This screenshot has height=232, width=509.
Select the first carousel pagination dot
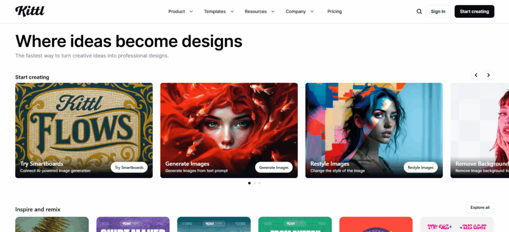[250, 183]
